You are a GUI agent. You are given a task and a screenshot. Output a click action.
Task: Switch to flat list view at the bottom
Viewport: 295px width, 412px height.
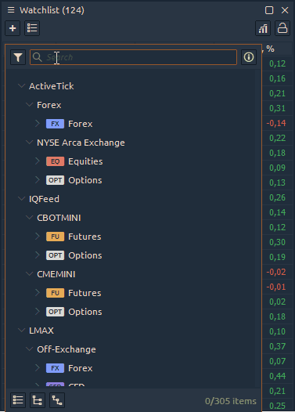click(18, 400)
